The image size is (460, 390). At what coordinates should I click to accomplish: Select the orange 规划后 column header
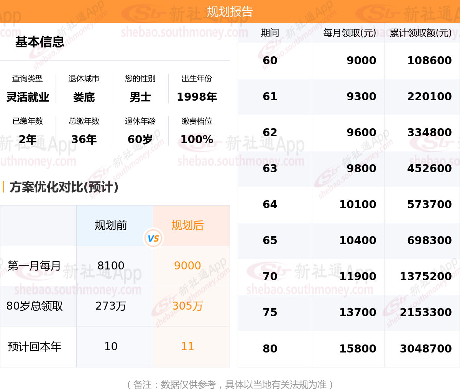pyautogui.click(x=187, y=225)
